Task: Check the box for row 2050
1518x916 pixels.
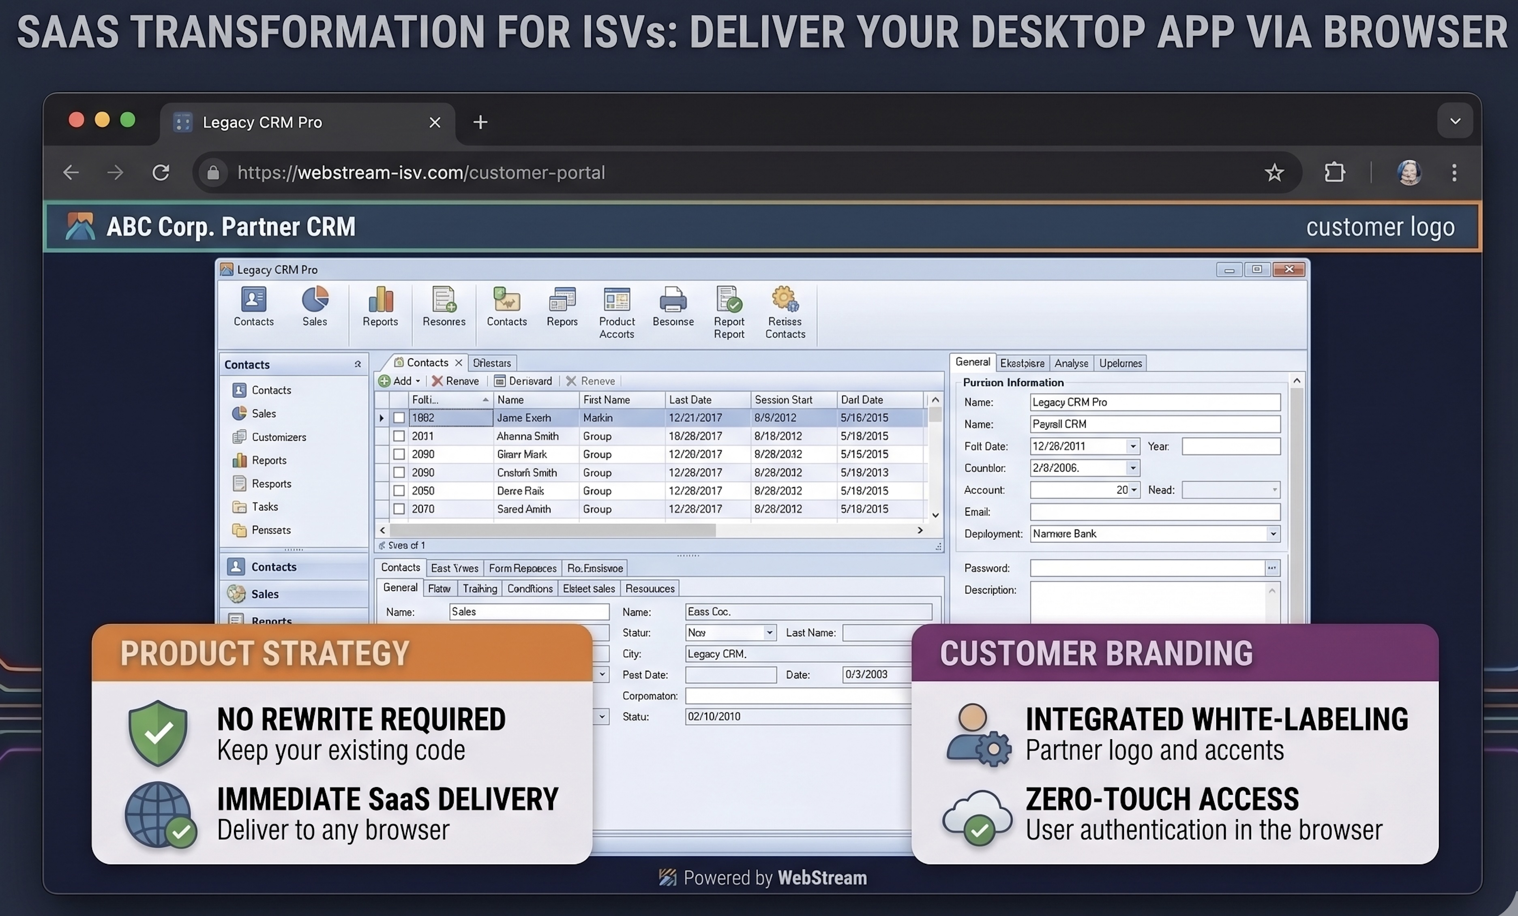Action: pos(399,491)
